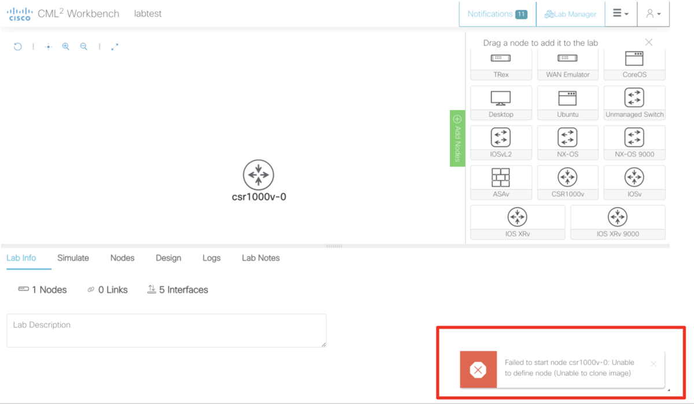The height and width of the screenshot is (404, 694).
Task: Click the red error icon in notification
Action: point(478,369)
